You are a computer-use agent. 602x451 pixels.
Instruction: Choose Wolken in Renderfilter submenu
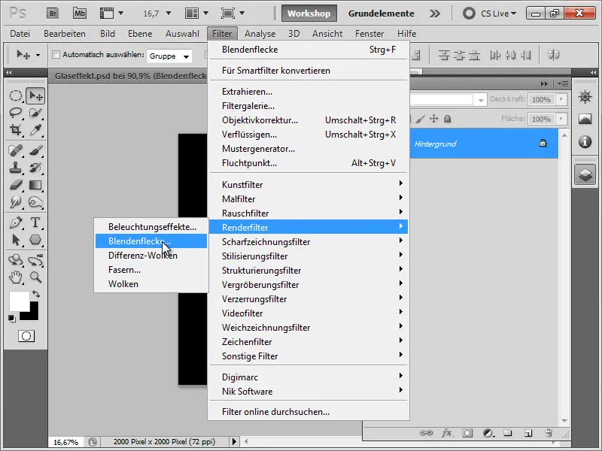pos(151,284)
